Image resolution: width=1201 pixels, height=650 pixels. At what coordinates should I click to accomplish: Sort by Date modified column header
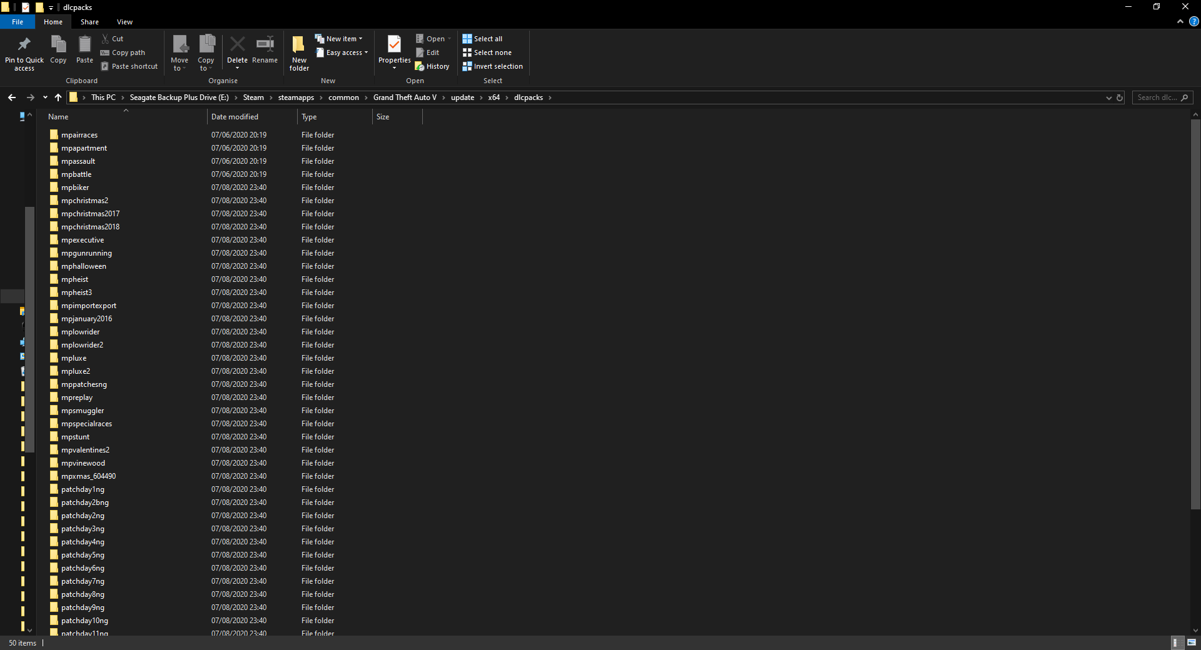pyautogui.click(x=235, y=117)
